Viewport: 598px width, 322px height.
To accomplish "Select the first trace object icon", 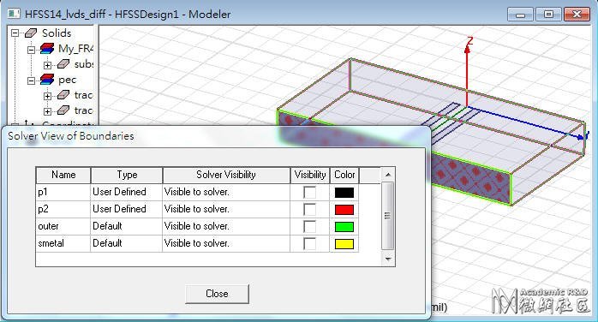I will point(63,95).
